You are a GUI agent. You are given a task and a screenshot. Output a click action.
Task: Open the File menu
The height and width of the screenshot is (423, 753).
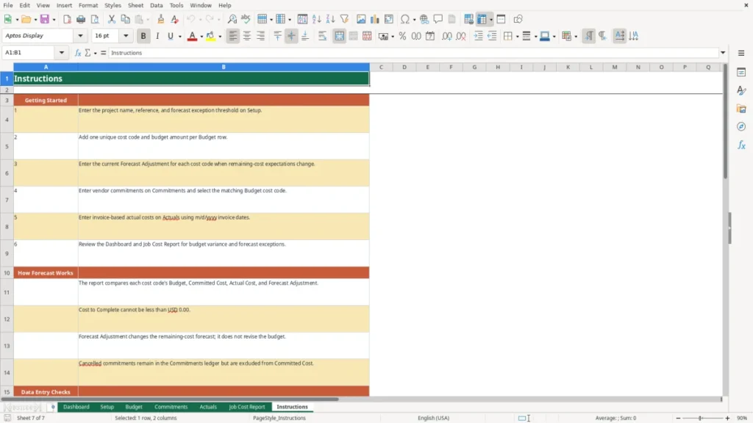tap(8, 5)
